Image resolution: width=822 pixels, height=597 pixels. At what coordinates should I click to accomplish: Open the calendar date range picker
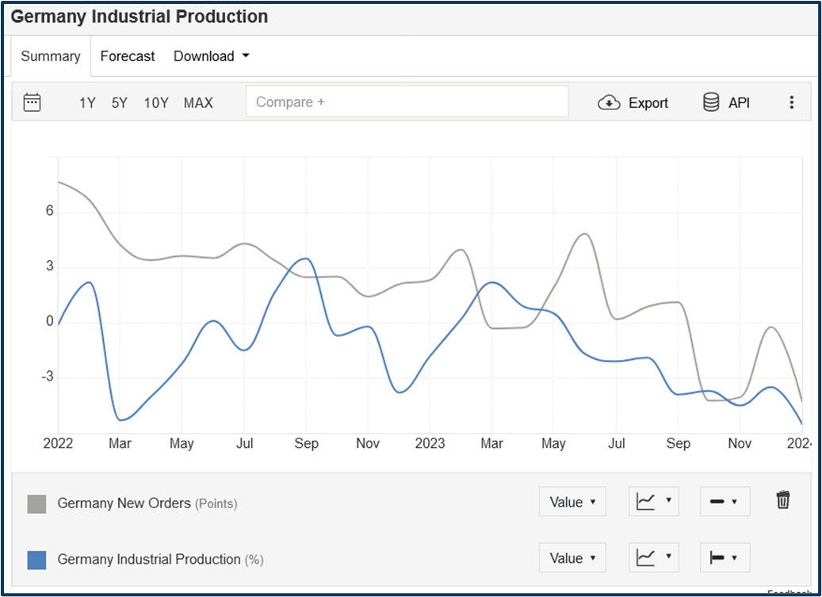click(32, 102)
